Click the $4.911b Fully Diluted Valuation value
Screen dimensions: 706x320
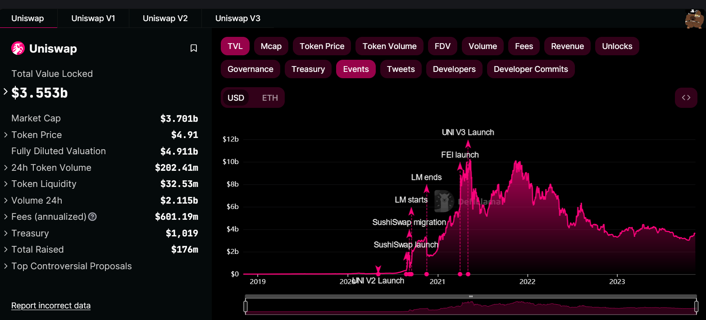pyautogui.click(x=179, y=151)
